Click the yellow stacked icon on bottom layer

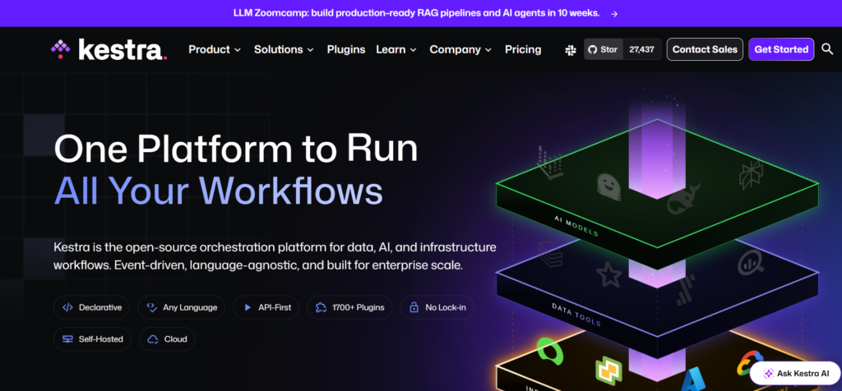click(608, 370)
